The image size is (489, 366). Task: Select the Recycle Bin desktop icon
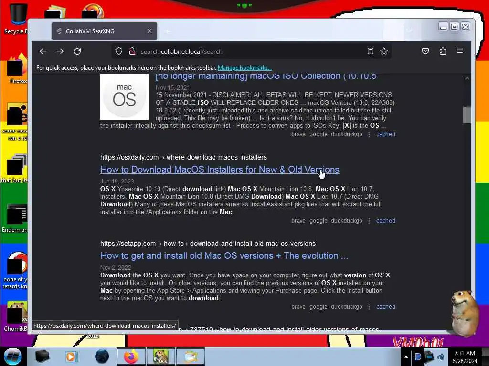(16, 19)
